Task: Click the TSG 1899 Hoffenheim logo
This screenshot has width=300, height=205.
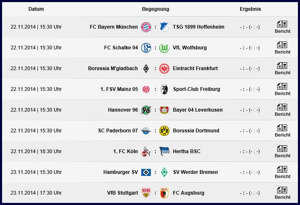Action: click(164, 27)
